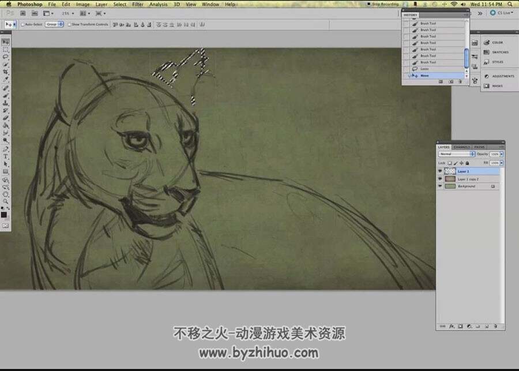The height and width of the screenshot is (371, 519).
Task: Click the layer style fx icon
Action: pyautogui.click(x=452, y=326)
